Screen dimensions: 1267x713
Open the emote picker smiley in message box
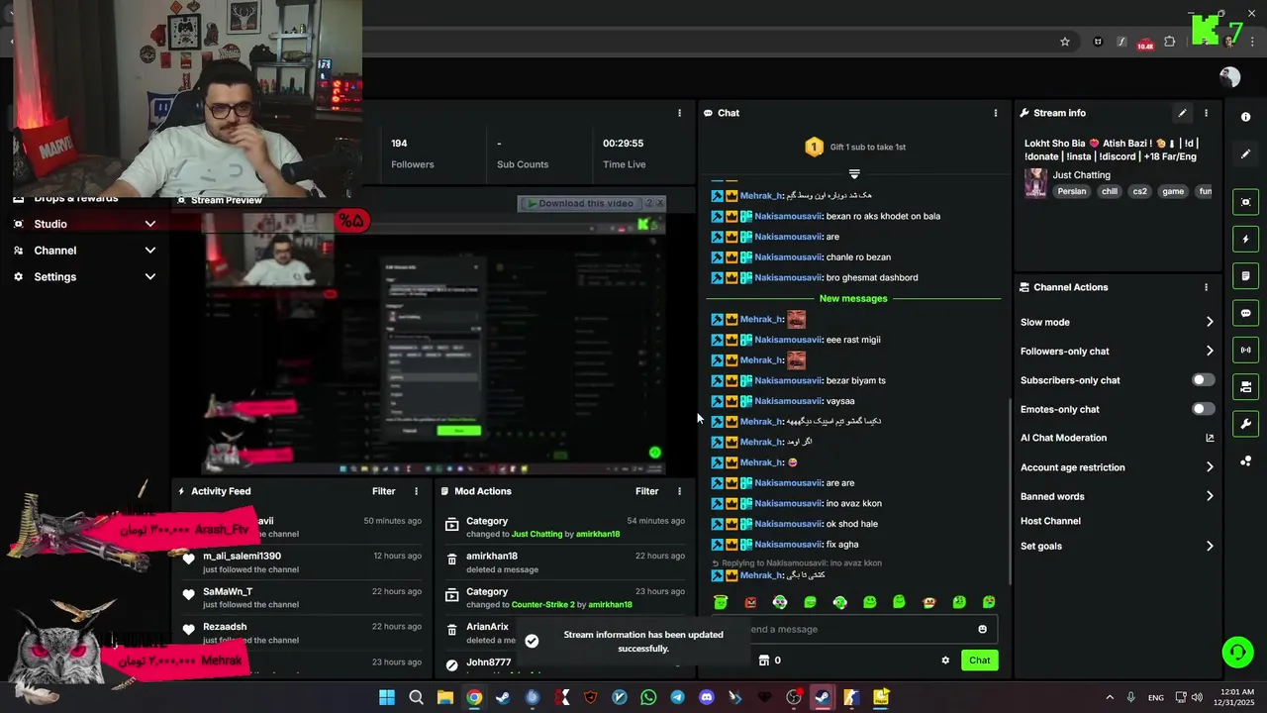click(x=982, y=629)
